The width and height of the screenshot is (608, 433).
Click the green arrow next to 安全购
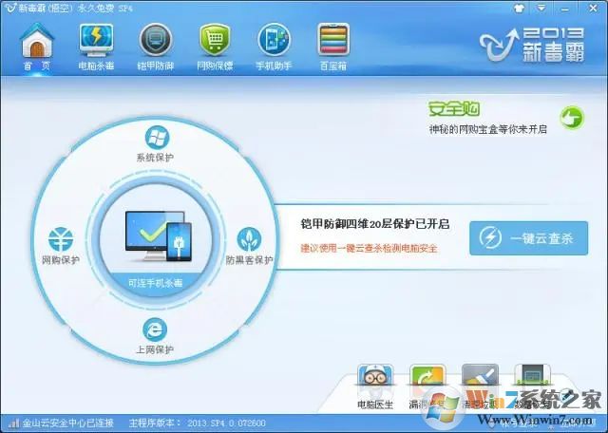[x=572, y=118]
